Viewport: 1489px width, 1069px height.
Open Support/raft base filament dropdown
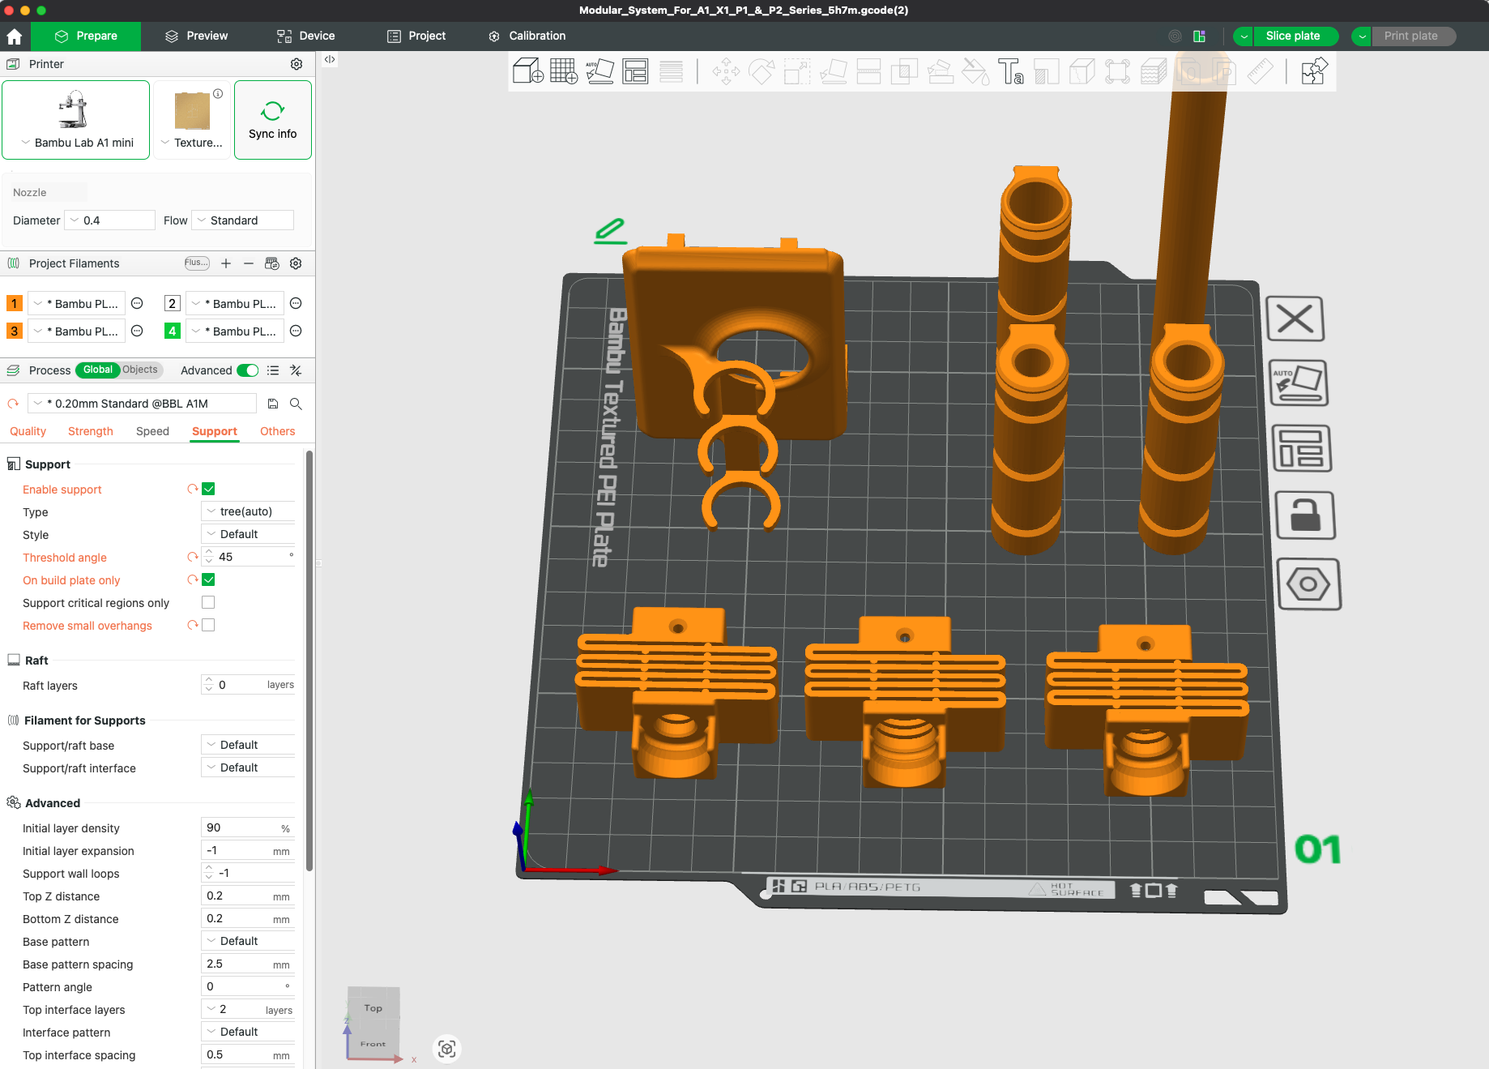tap(248, 745)
